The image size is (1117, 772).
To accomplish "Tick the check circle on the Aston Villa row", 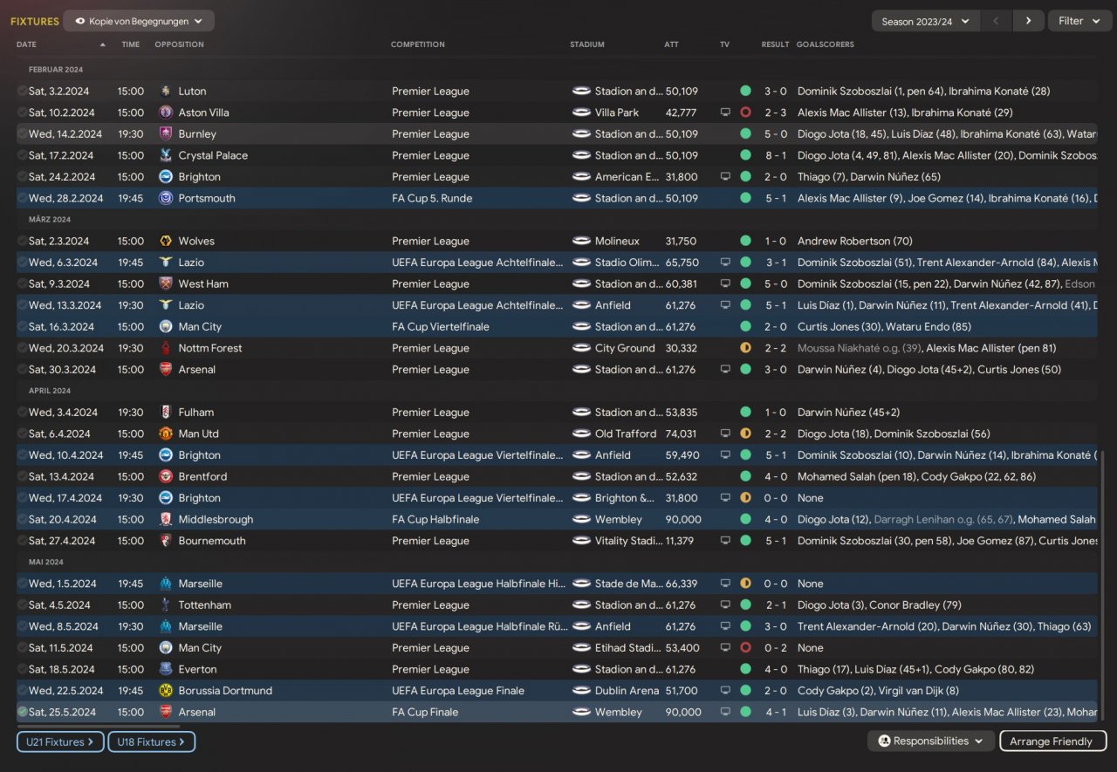I will [22, 113].
